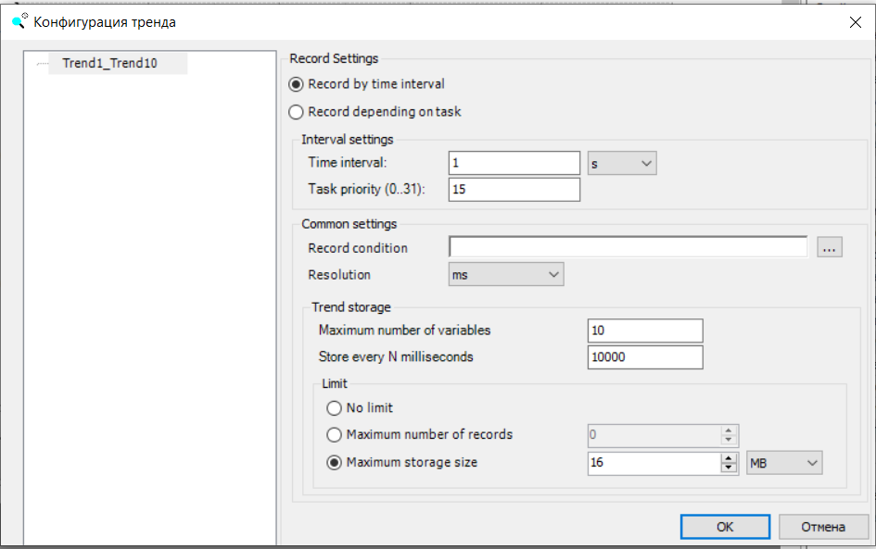The image size is (876, 549).
Task: Click the trend configuration icon in title bar
Action: pyautogui.click(x=19, y=22)
